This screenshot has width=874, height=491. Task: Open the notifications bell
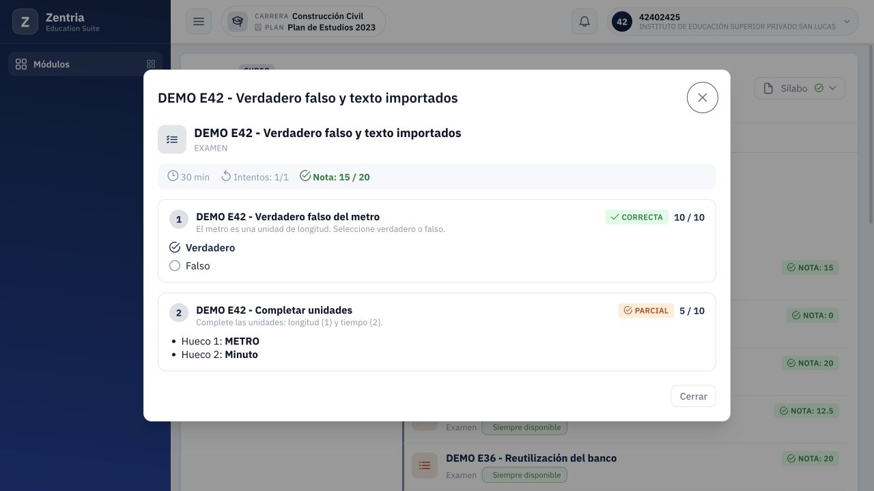[x=584, y=22]
